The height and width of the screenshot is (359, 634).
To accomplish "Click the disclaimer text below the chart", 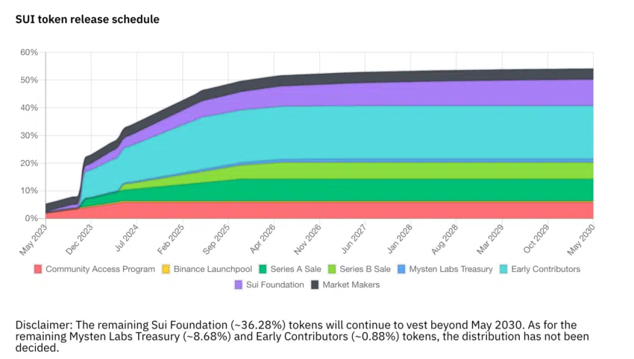I will pyautogui.click(x=302, y=336).
